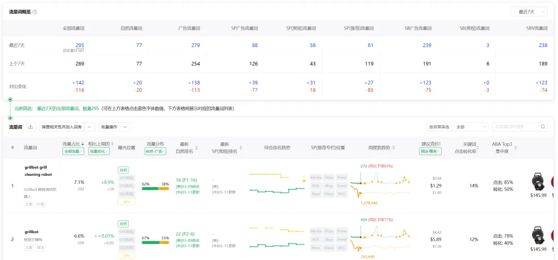558x260 pixels.
Task: Toggle the 自然 exposure tag in row 1
Action: point(123,170)
